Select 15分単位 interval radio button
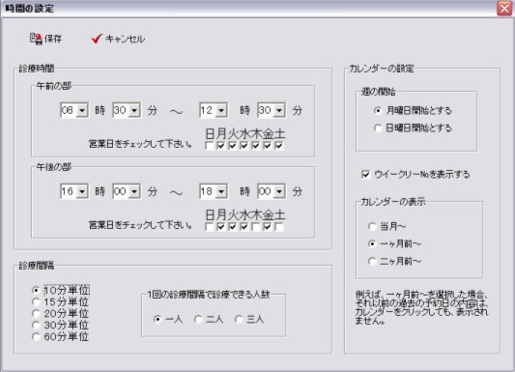The image size is (515, 372). click(x=36, y=301)
